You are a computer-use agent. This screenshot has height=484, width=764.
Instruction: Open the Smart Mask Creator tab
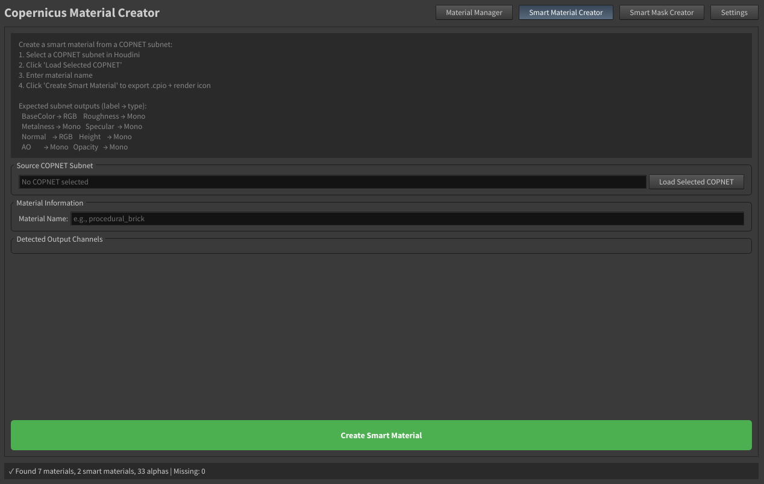point(661,13)
